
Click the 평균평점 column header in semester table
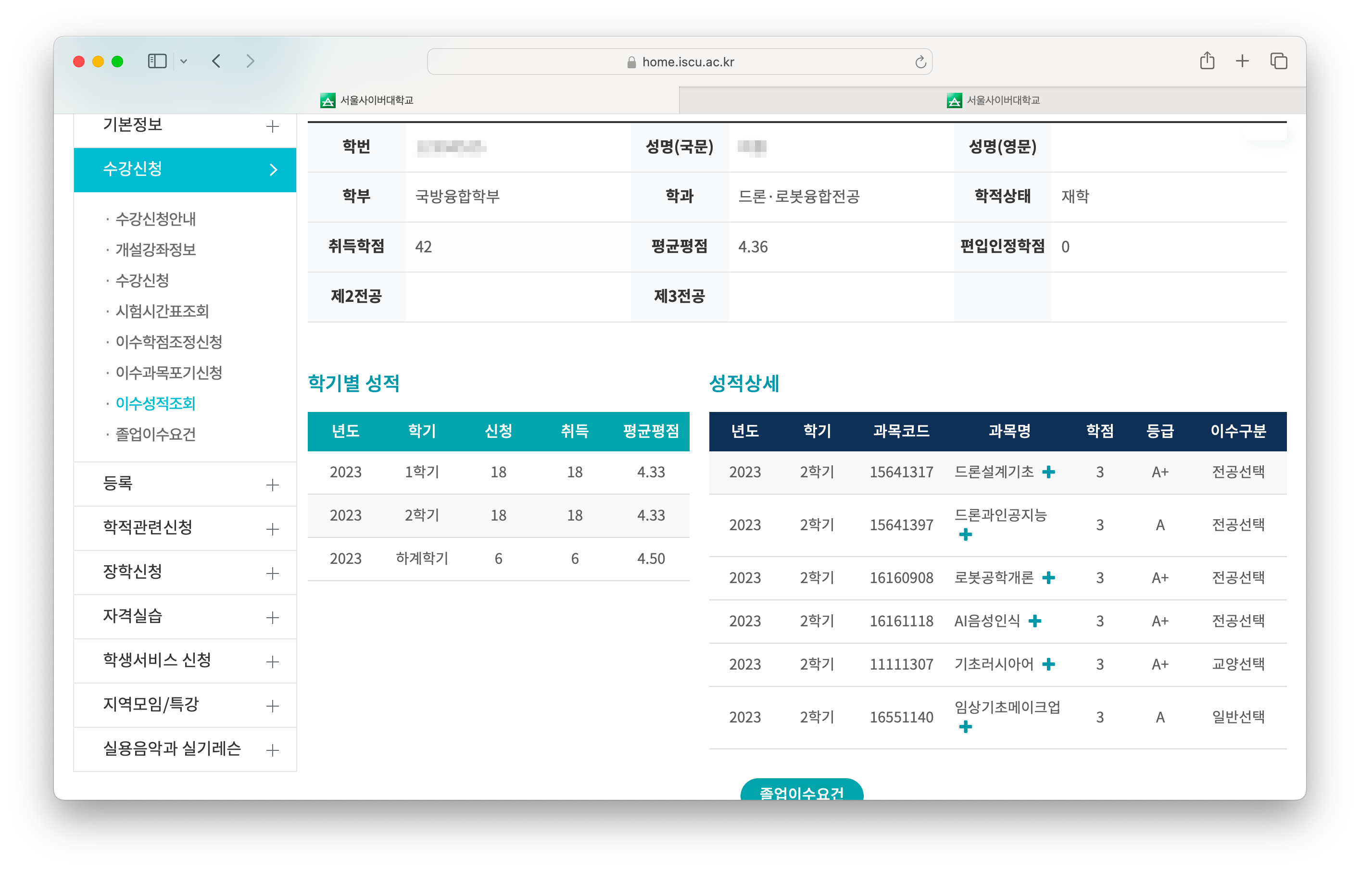(651, 432)
